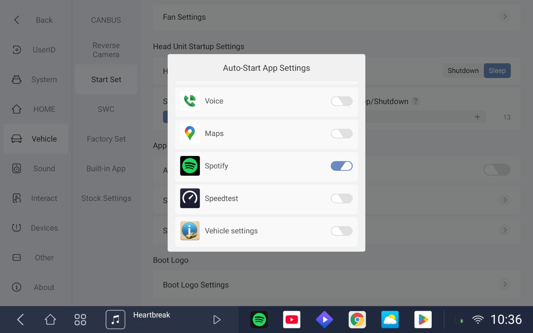Open the music player note icon

click(115, 319)
